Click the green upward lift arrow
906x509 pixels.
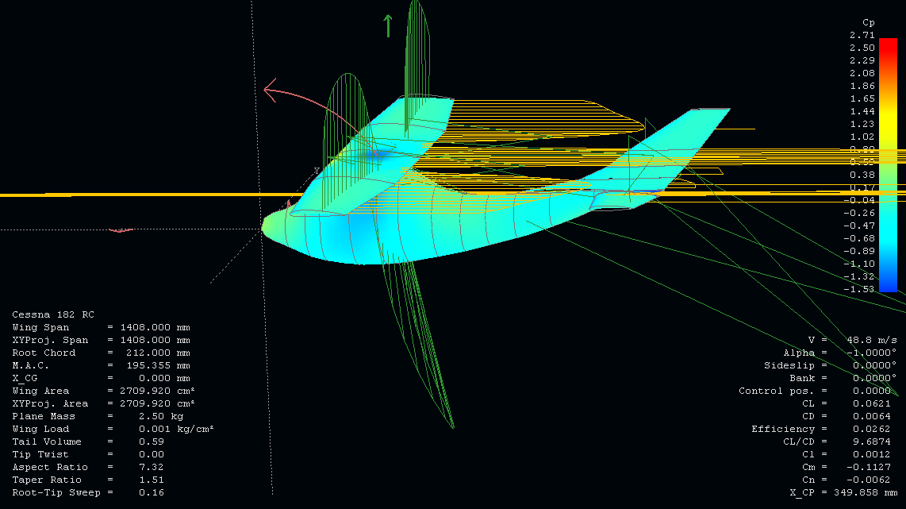pos(388,26)
